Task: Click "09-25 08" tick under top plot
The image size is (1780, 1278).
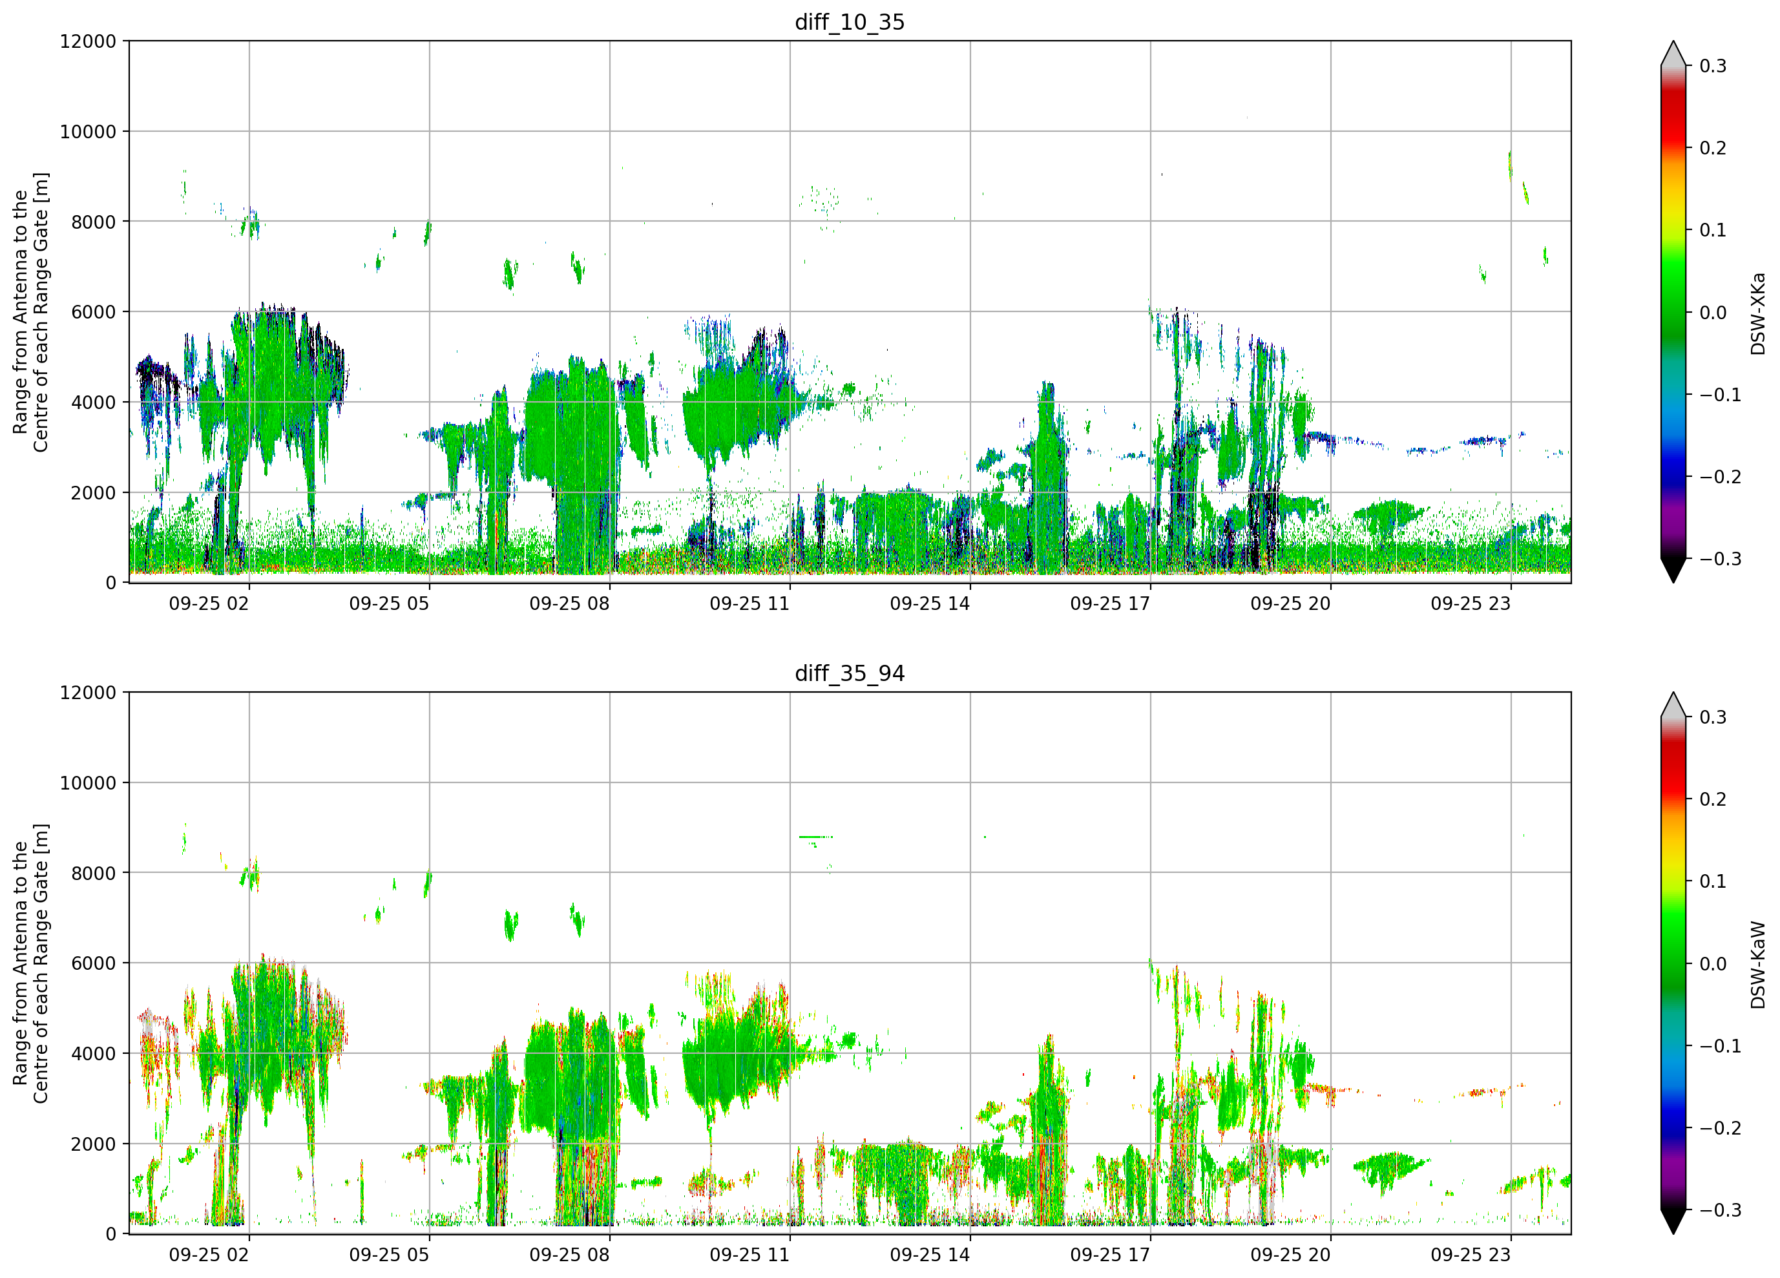Action: click(x=570, y=603)
